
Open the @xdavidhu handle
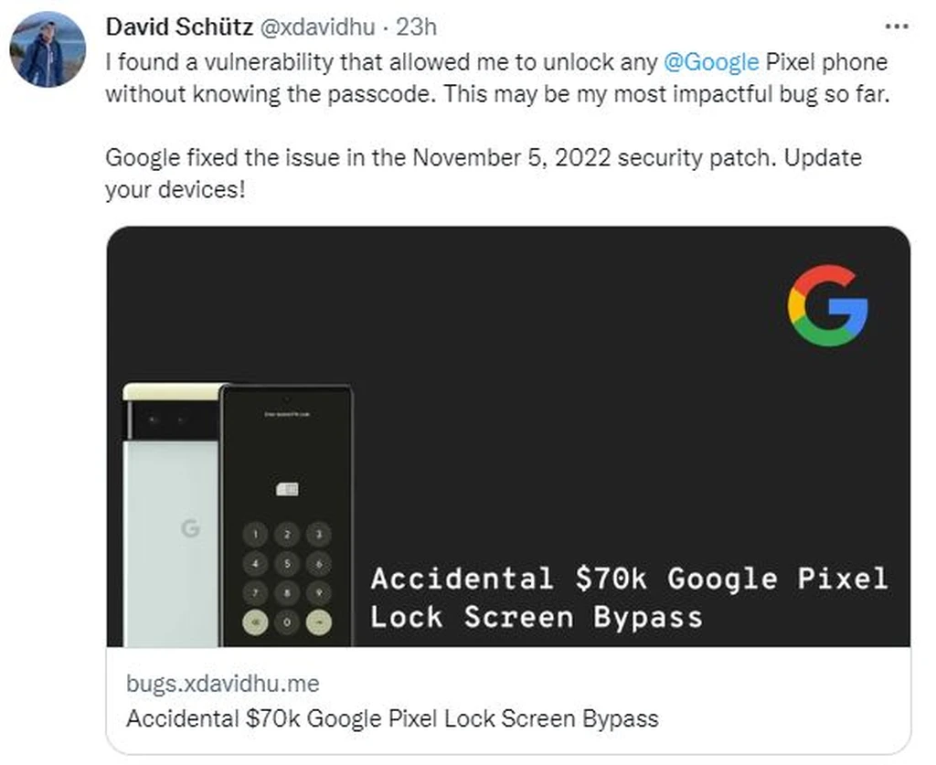coord(317,27)
